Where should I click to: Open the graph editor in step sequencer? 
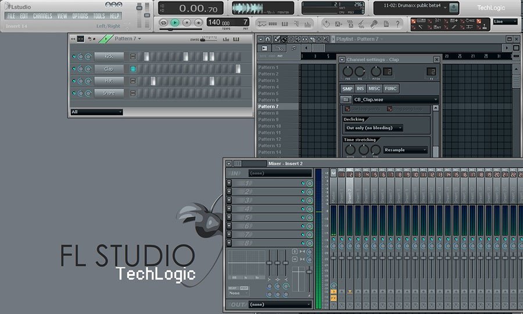[226, 39]
